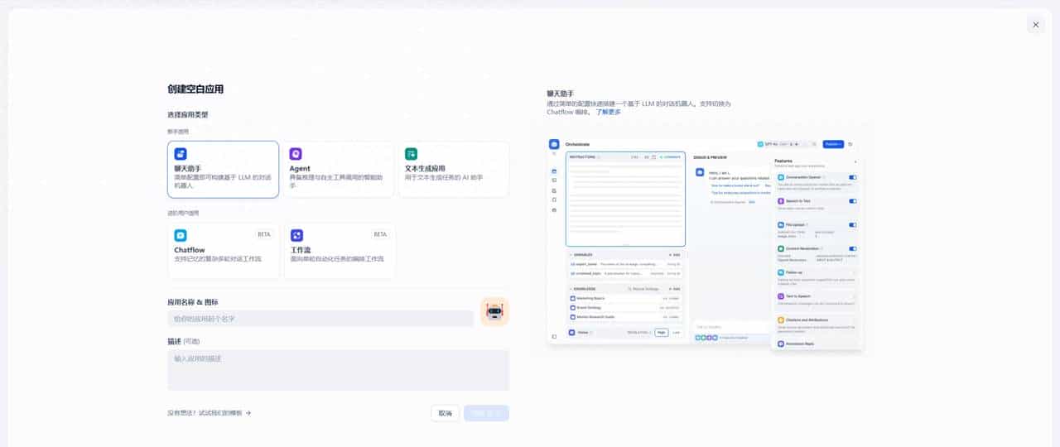The image size is (1060, 447).
Task: Select the 聊天助手 app type card
Action: click(x=223, y=169)
